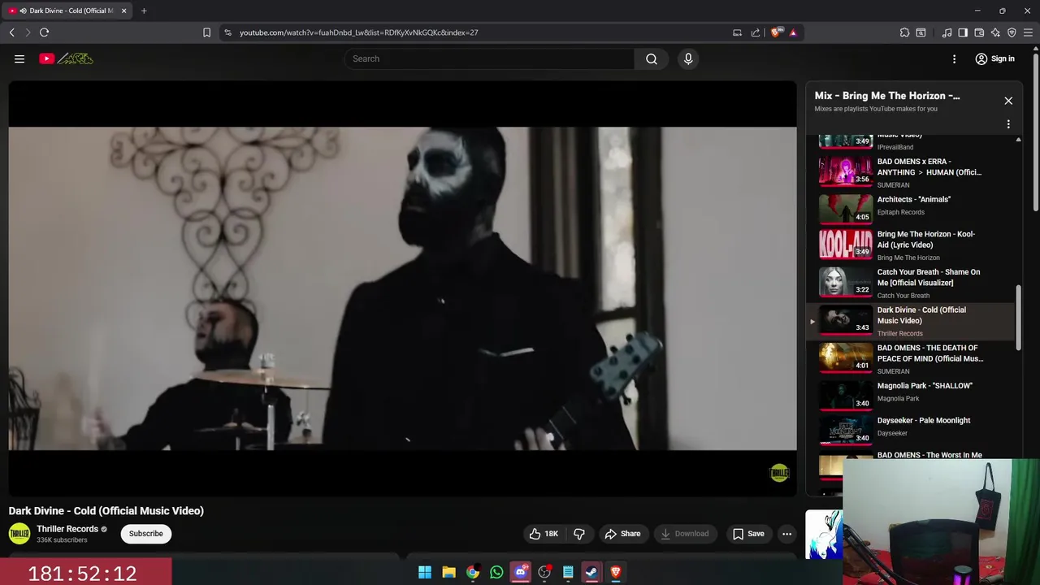Open Brave Shields lion icon

[776, 32]
